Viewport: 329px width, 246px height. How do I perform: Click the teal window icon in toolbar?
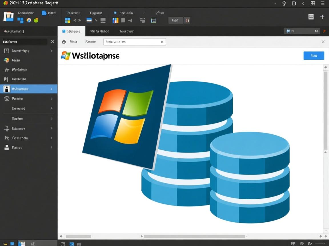[x=153, y=20]
